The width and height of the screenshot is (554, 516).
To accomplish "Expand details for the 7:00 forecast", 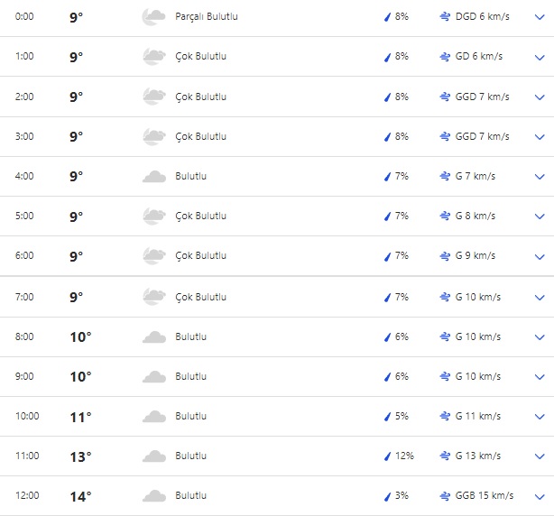I will click(540, 298).
